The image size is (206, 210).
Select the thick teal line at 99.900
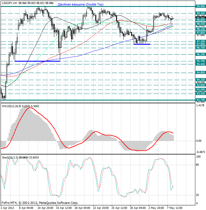(98, 6)
